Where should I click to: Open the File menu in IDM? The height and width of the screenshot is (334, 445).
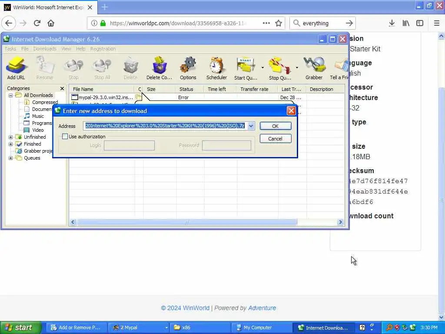25,49
